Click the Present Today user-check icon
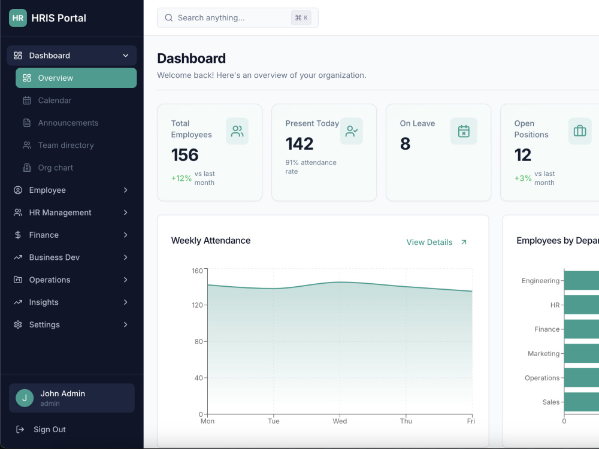 [352, 131]
